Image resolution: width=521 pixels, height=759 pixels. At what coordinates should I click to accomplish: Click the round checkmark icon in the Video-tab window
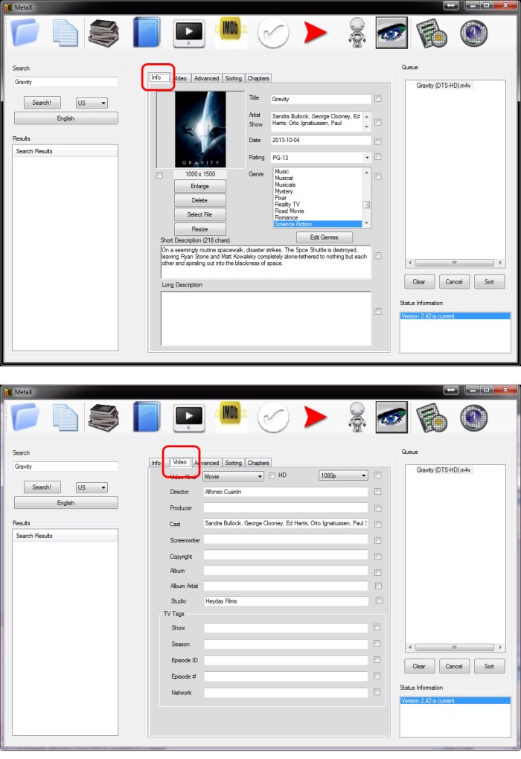pos(273,417)
